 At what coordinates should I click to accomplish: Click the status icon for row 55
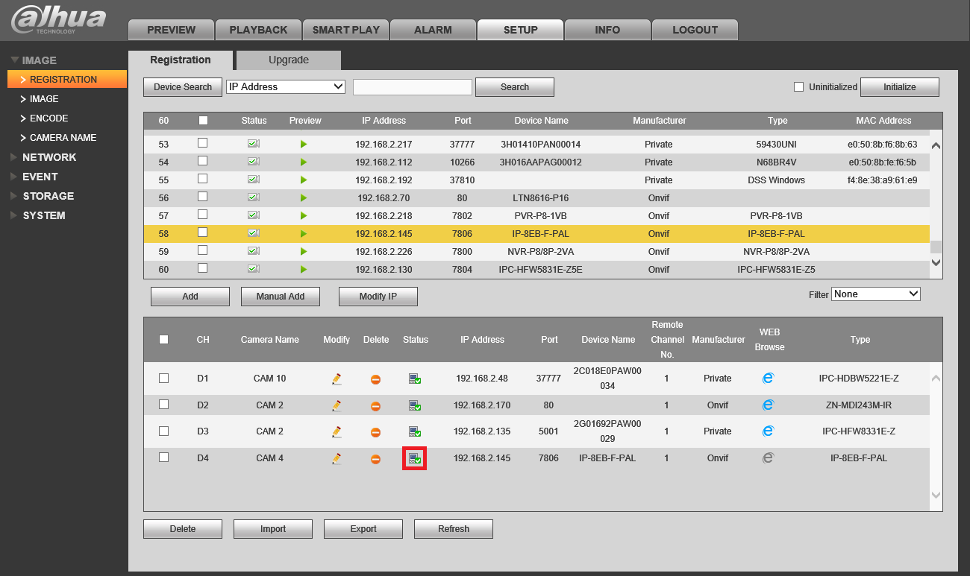254,180
